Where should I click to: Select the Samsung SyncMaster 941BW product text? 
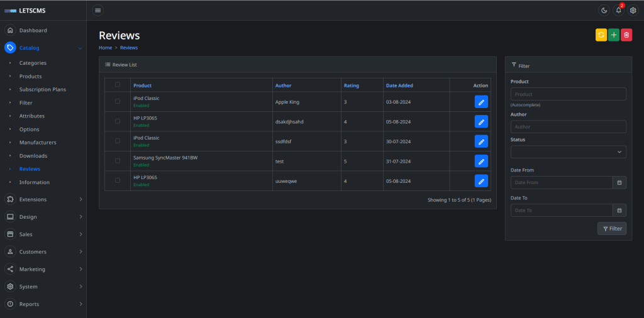tap(165, 158)
